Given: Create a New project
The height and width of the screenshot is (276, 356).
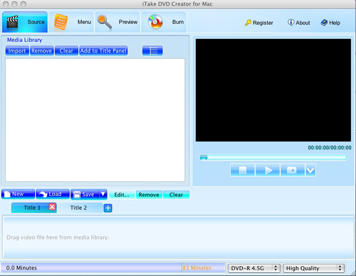Looking at the screenshot, I should (18, 194).
